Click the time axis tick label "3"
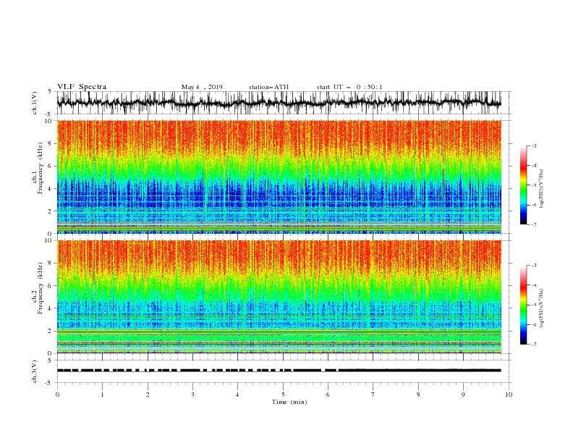The image size is (573, 443). 192,395
